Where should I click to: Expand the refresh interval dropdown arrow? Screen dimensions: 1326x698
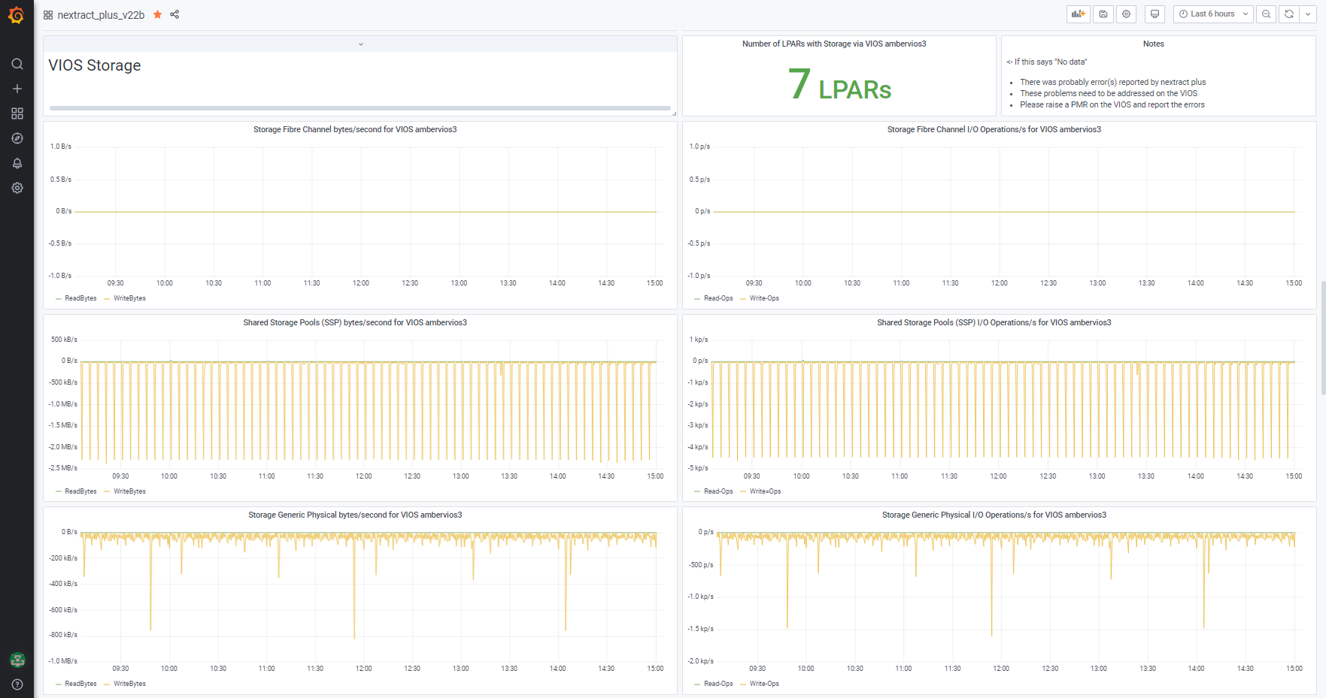coord(1308,14)
